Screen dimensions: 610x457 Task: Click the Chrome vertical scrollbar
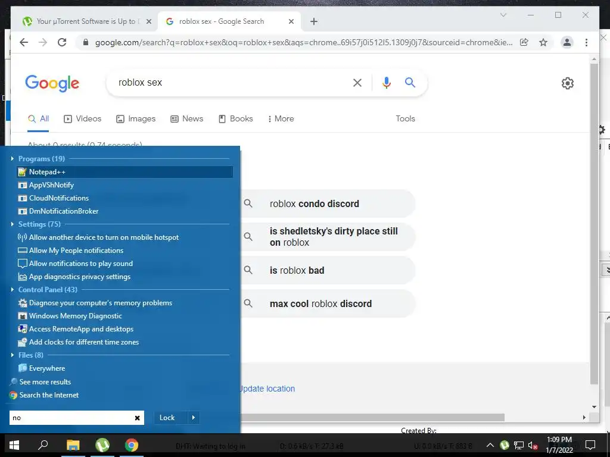tap(594, 224)
